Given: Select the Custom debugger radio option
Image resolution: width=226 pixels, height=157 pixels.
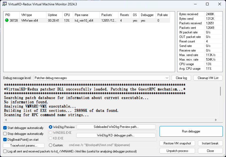Looking at the screenshot, I should point(51,145).
